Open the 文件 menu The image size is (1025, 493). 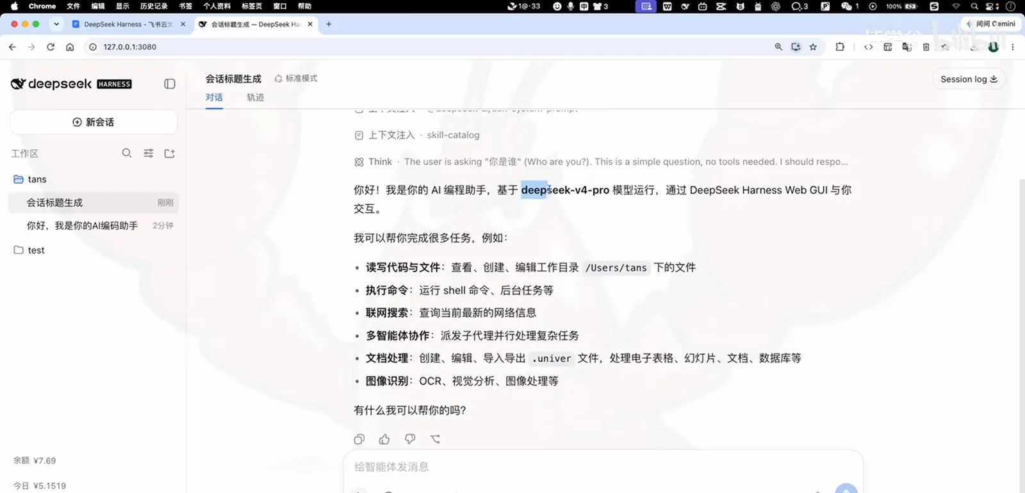pyautogui.click(x=74, y=6)
